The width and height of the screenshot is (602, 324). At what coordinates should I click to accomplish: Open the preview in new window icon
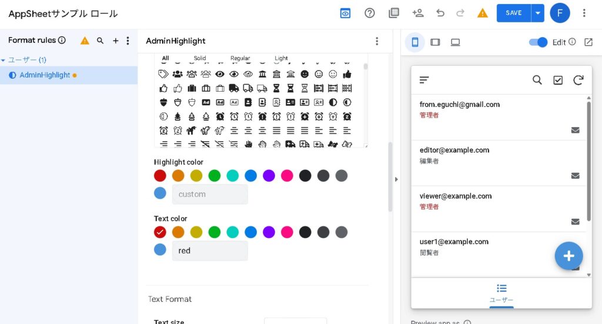pyautogui.click(x=588, y=42)
